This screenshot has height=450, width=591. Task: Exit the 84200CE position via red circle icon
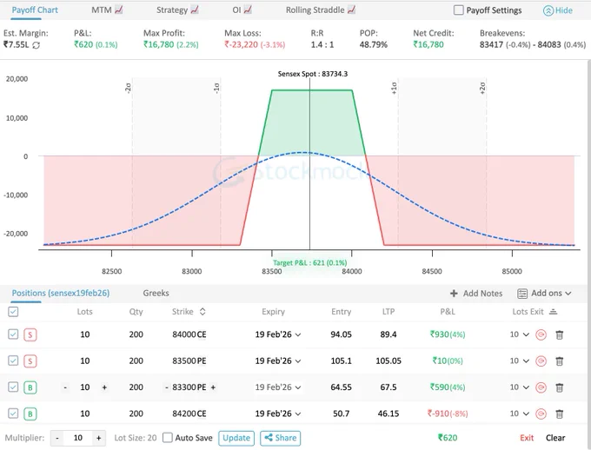pyautogui.click(x=541, y=414)
